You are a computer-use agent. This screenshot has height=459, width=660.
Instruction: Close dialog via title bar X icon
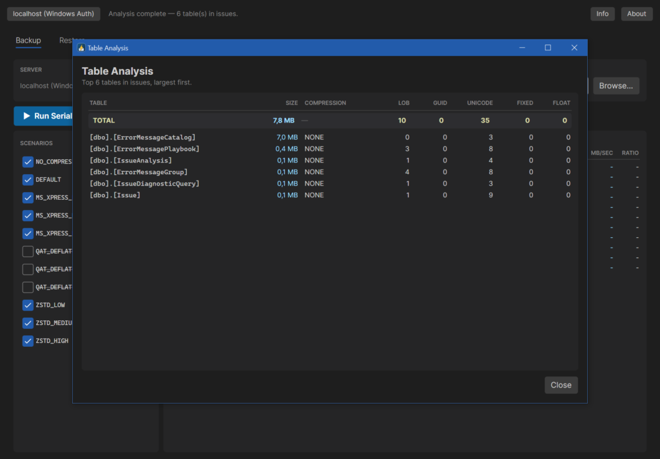[574, 48]
